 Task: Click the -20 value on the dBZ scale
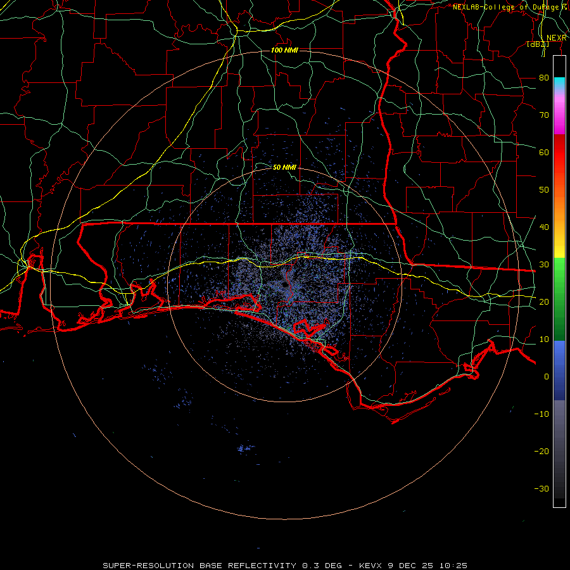541,452
